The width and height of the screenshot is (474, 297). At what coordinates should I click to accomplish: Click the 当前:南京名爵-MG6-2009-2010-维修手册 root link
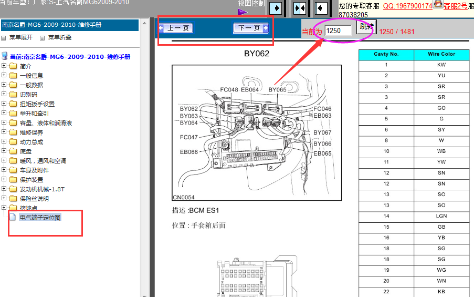click(70, 57)
